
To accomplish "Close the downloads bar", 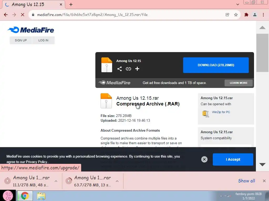I will (264, 181).
